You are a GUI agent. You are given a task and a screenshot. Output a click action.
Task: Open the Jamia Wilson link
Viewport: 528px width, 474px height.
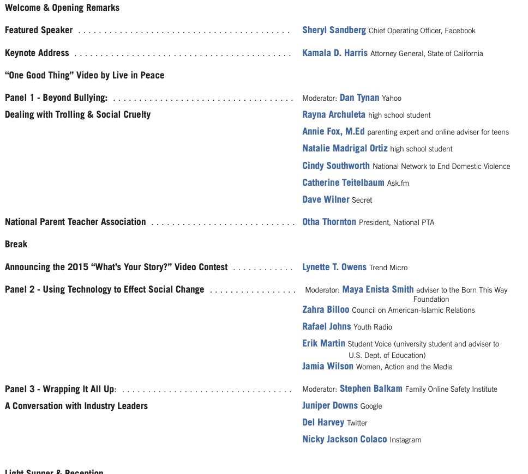328,367
